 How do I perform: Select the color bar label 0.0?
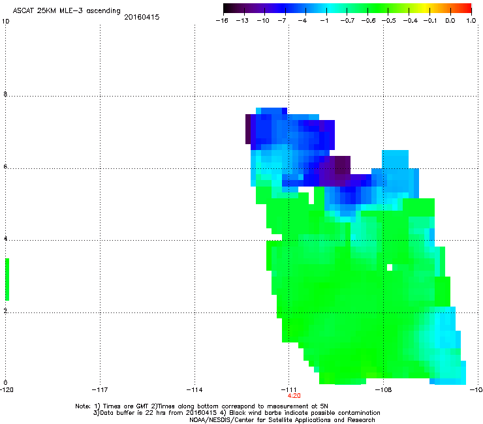(450, 21)
